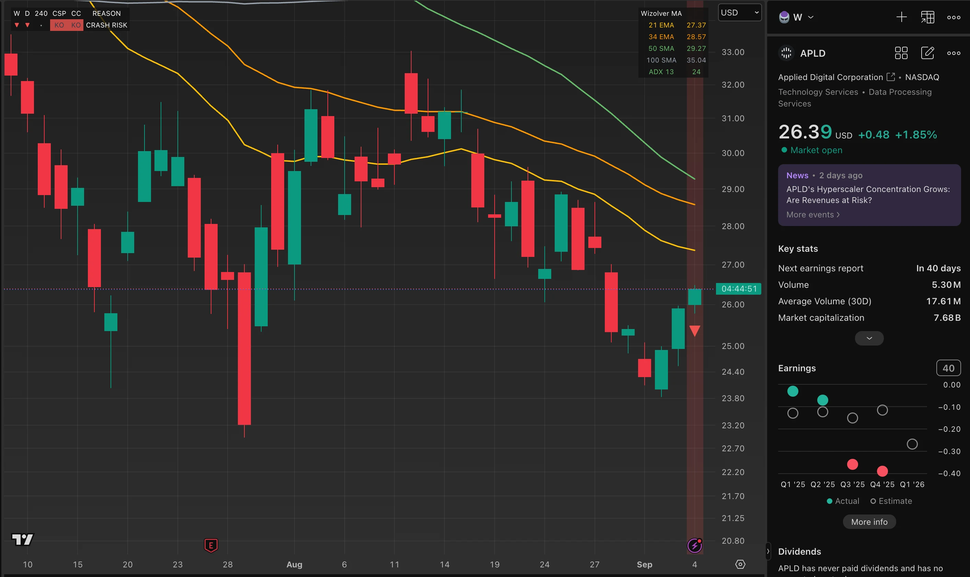970x577 pixels.
Task: Open the APLD grid layout icon
Action: click(901, 53)
